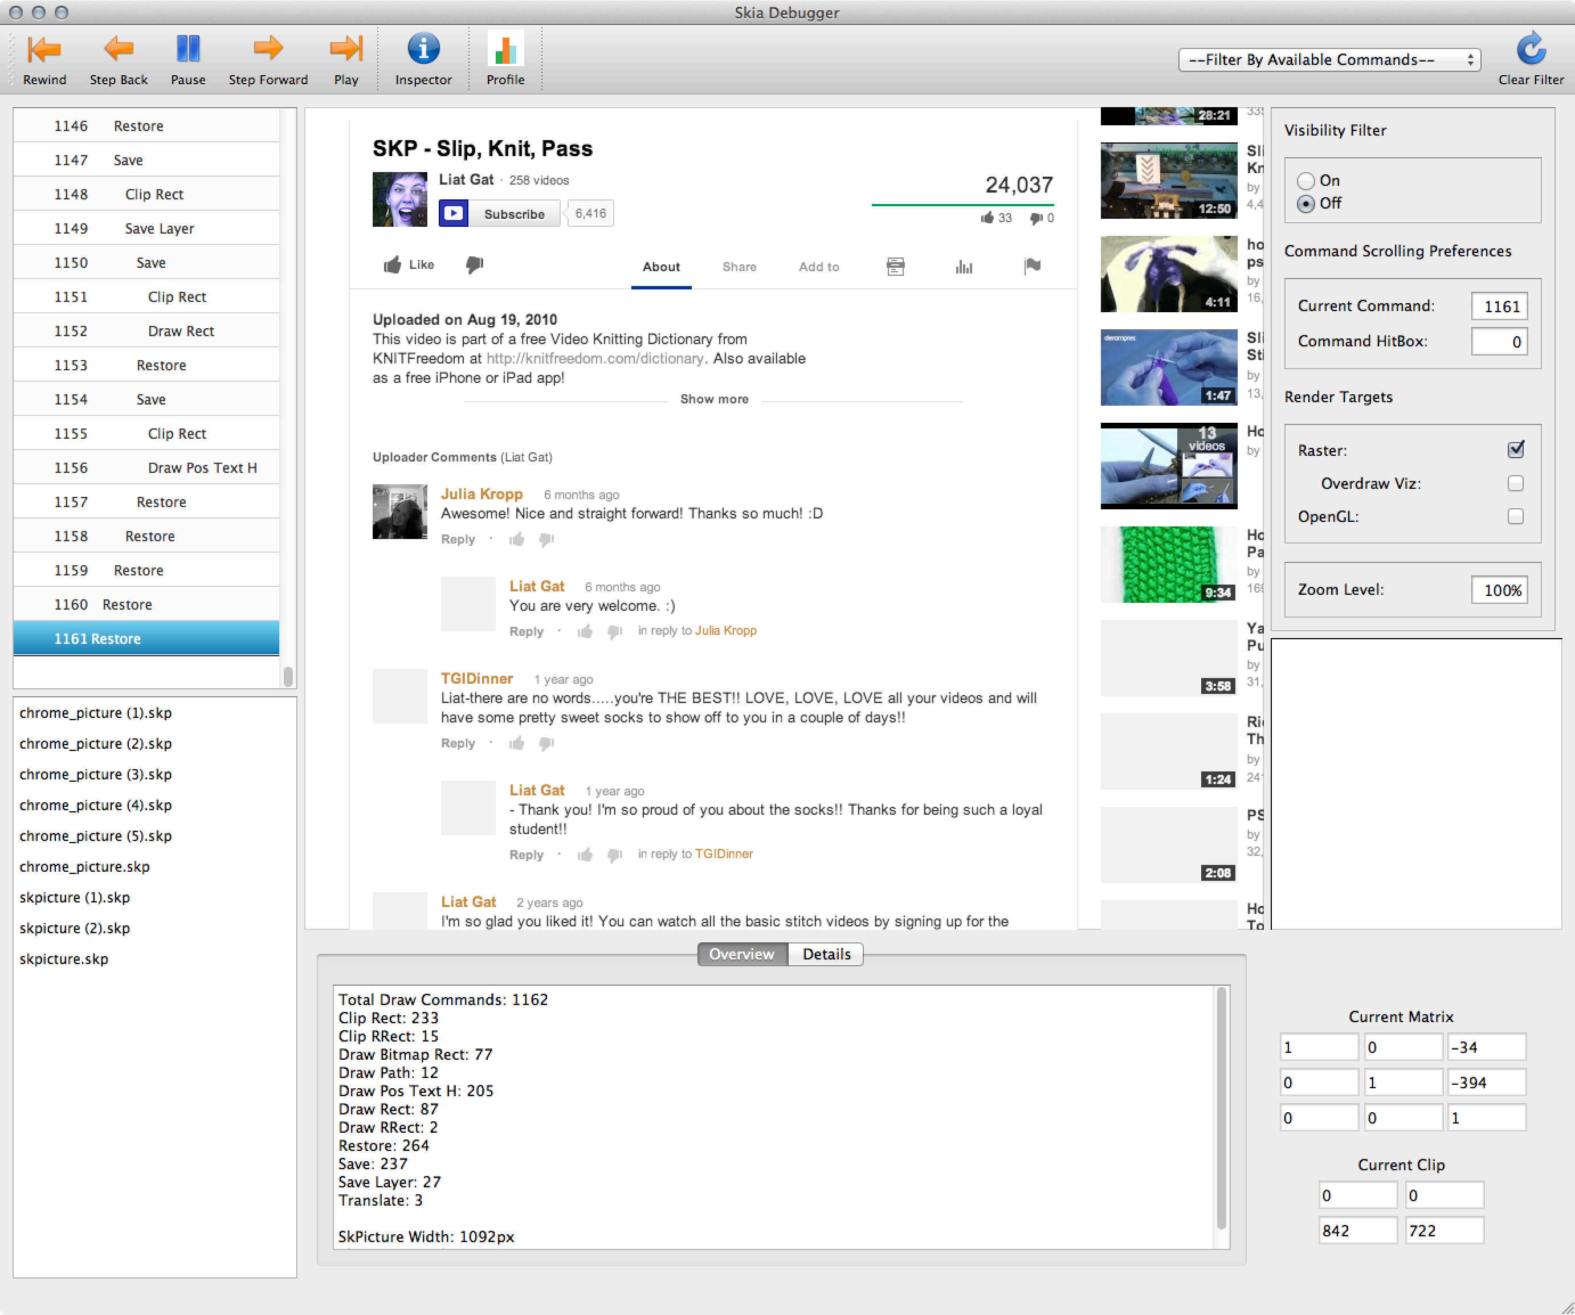The image size is (1575, 1315).
Task: Pause playback with the Pause icon
Action: (x=187, y=50)
